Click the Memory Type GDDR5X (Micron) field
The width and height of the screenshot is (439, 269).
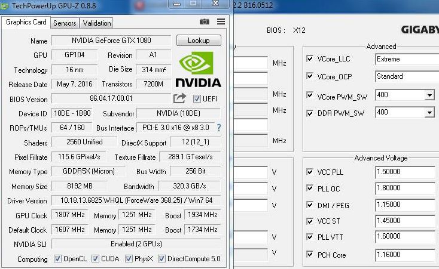pos(89,171)
